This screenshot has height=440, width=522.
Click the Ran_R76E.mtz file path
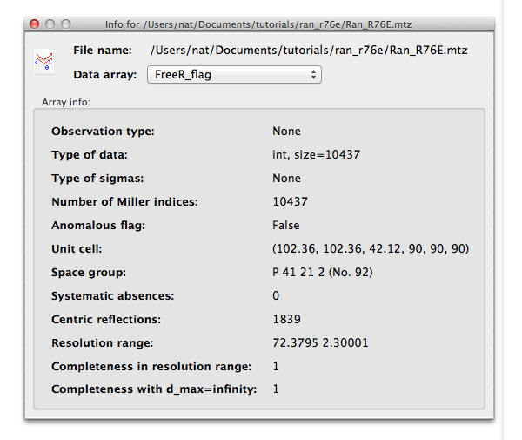click(309, 51)
